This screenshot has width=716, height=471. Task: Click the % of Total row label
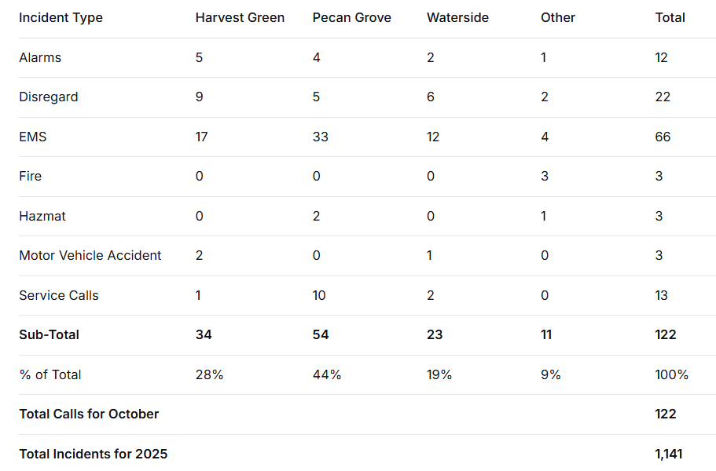(50, 374)
